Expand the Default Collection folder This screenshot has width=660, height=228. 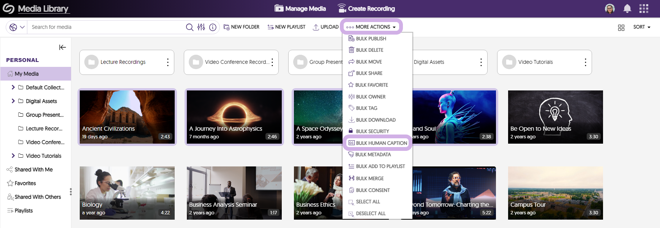pyautogui.click(x=13, y=87)
